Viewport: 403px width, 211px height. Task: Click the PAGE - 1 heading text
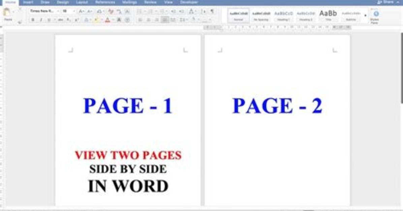pos(128,106)
